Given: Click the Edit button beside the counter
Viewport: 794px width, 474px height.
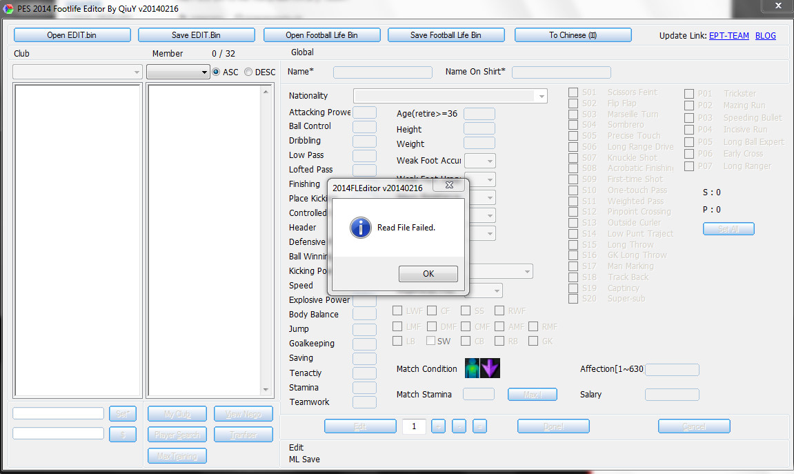Looking at the screenshot, I should coord(360,426).
